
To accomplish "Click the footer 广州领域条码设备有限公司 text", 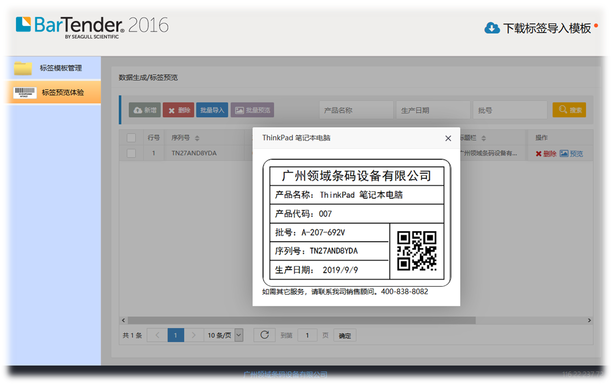I will coord(286,374).
